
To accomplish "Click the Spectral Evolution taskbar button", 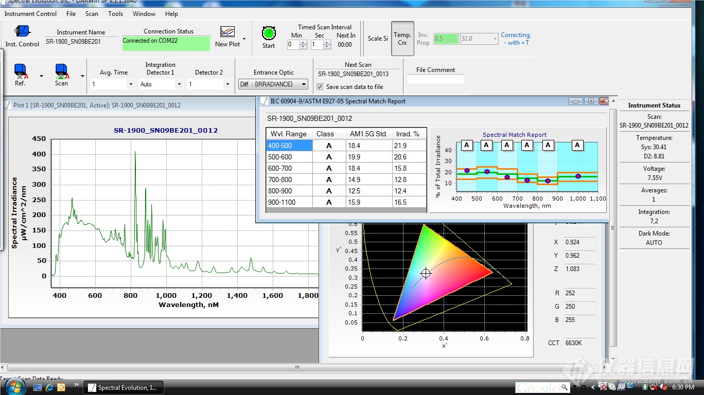I will pyautogui.click(x=123, y=387).
